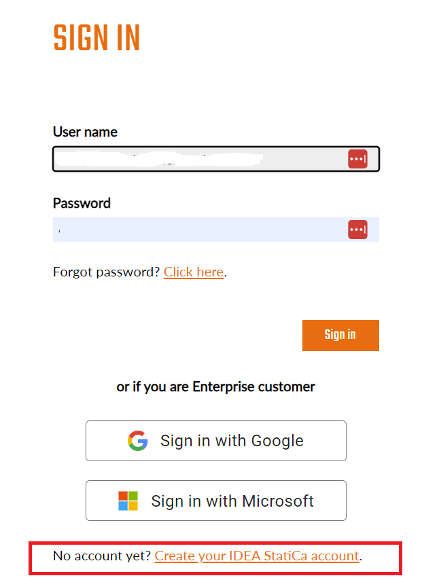
Task: Choose Sign in with Microsoft
Action: [x=215, y=501]
